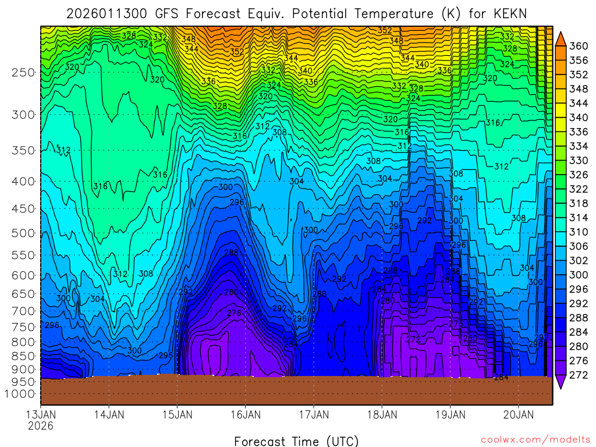This screenshot has width=596, height=447.
Task: Click the 950 pressure axis label
Action: (x=23, y=382)
